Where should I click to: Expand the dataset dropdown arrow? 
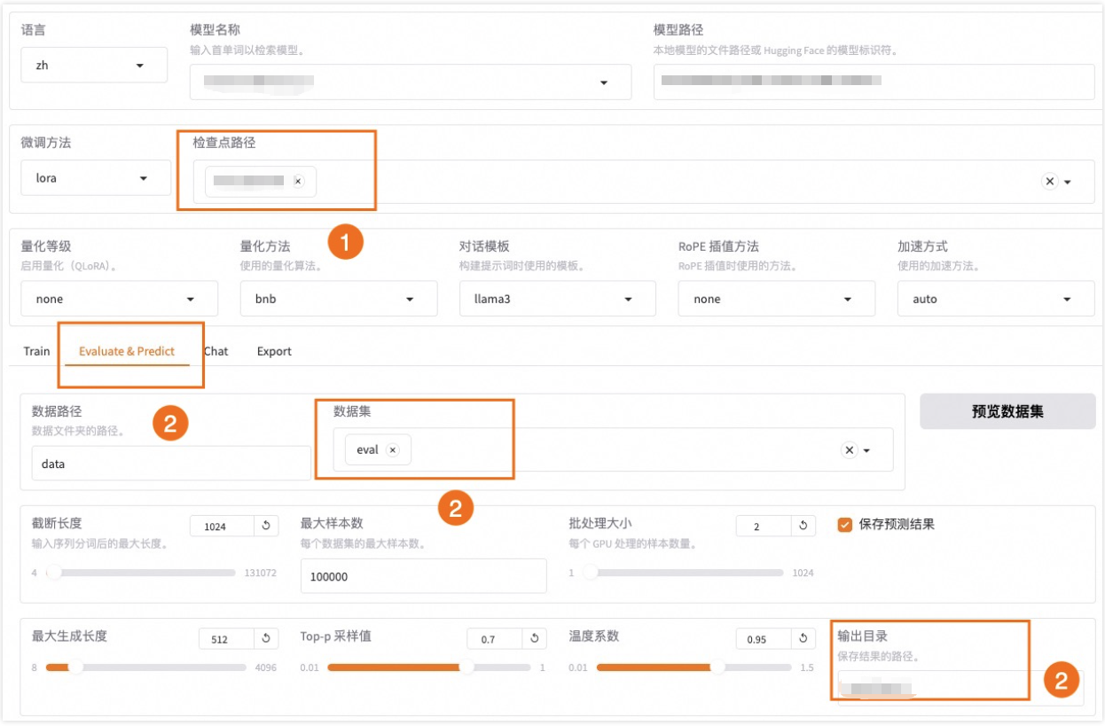(x=867, y=450)
